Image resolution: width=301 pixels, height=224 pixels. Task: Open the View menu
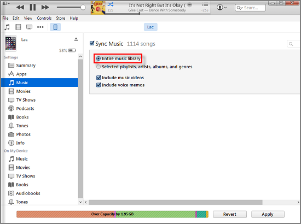(28, 18)
